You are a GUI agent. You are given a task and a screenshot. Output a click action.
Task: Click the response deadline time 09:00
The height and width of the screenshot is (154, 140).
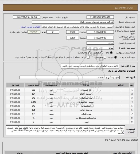[x=73, y=32]
